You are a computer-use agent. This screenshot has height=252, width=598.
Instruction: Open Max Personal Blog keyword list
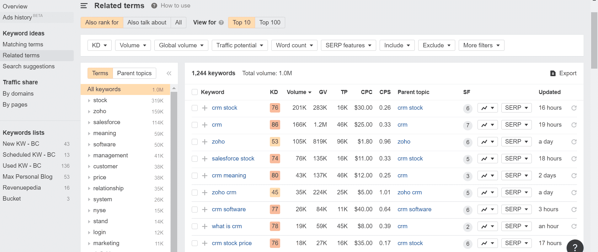tap(28, 177)
